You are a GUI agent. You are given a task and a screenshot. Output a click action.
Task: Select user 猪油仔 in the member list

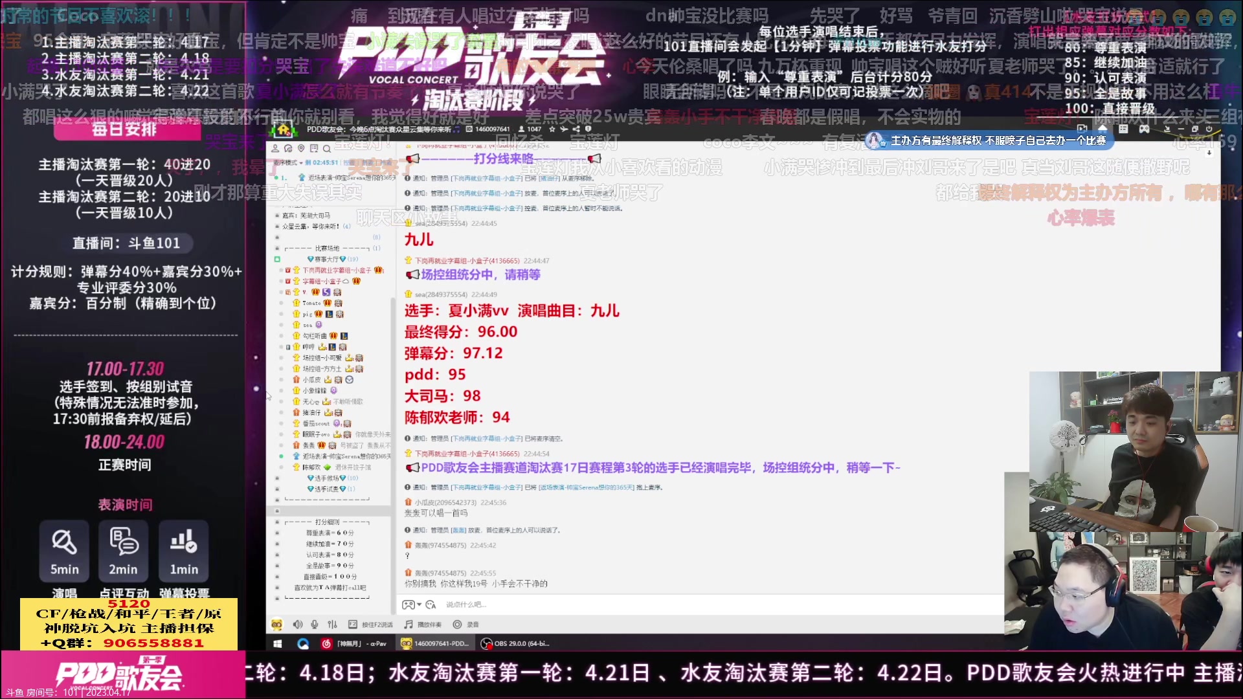click(x=311, y=413)
